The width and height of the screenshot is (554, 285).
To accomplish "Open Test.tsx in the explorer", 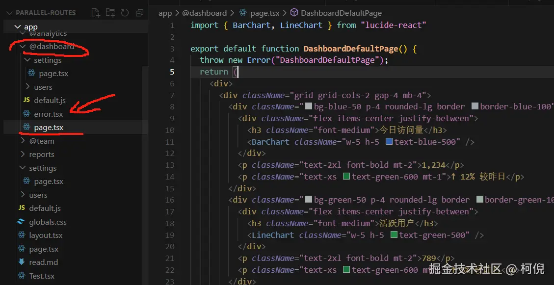I will coord(42,276).
